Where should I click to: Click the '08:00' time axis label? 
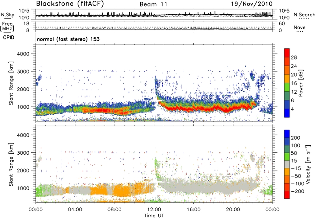(x=115, y=210)
